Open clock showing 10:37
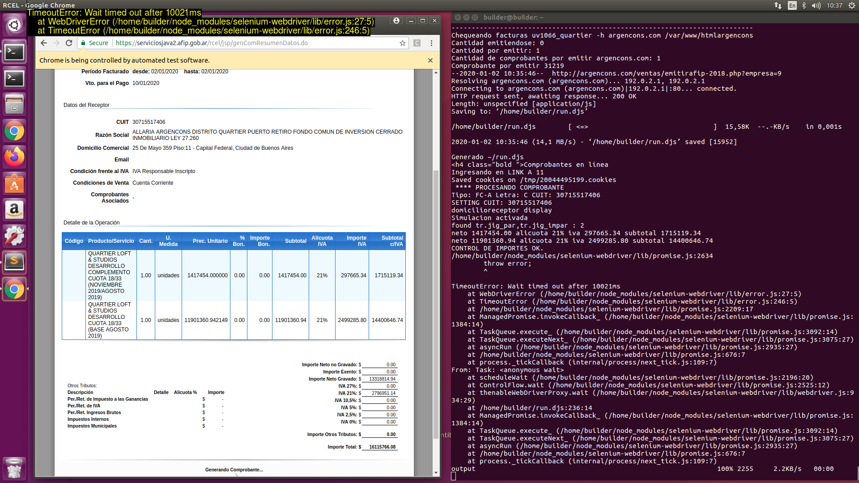Screen dimensions: 859x483 [x=834, y=5]
